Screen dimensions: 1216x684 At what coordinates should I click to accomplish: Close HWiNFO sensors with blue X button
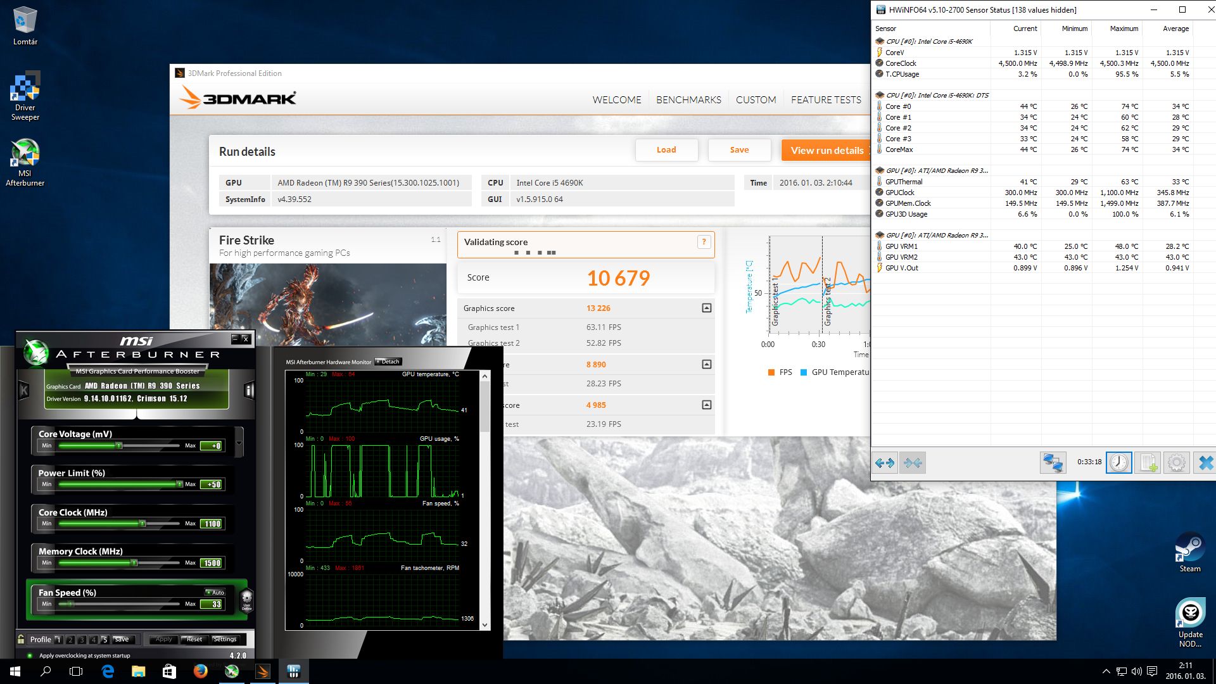(1205, 463)
